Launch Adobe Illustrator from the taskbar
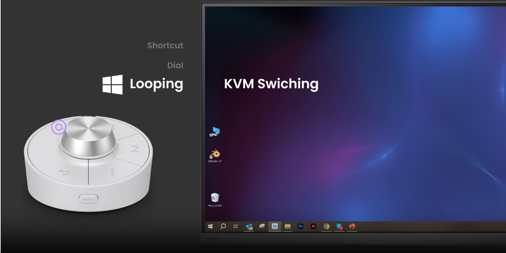506x253 pixels. pos(313,226)
